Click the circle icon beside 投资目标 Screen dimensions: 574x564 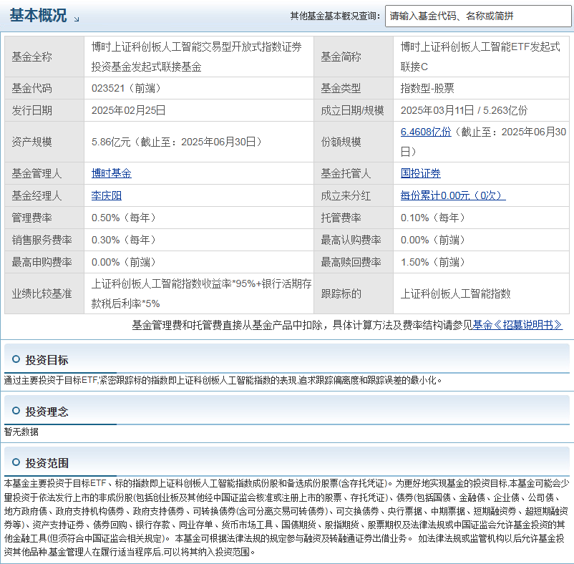(x=16, y=359)
